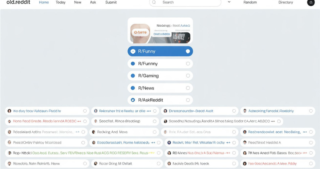Click avatar beside 'Redxing And Mews'
Image resolution: width=320 pixels, height=169 pixels.
point(94,132)
